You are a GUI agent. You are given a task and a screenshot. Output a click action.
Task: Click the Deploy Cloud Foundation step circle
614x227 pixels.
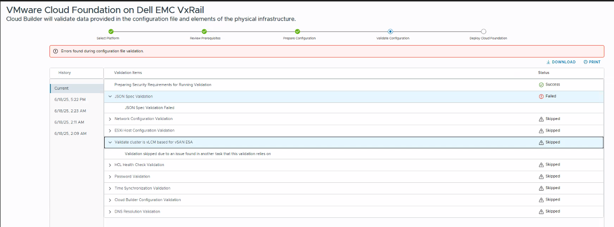[484, 32]
